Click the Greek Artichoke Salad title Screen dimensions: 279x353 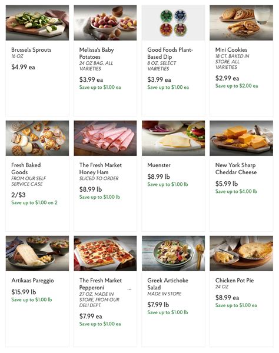point(168,284)
